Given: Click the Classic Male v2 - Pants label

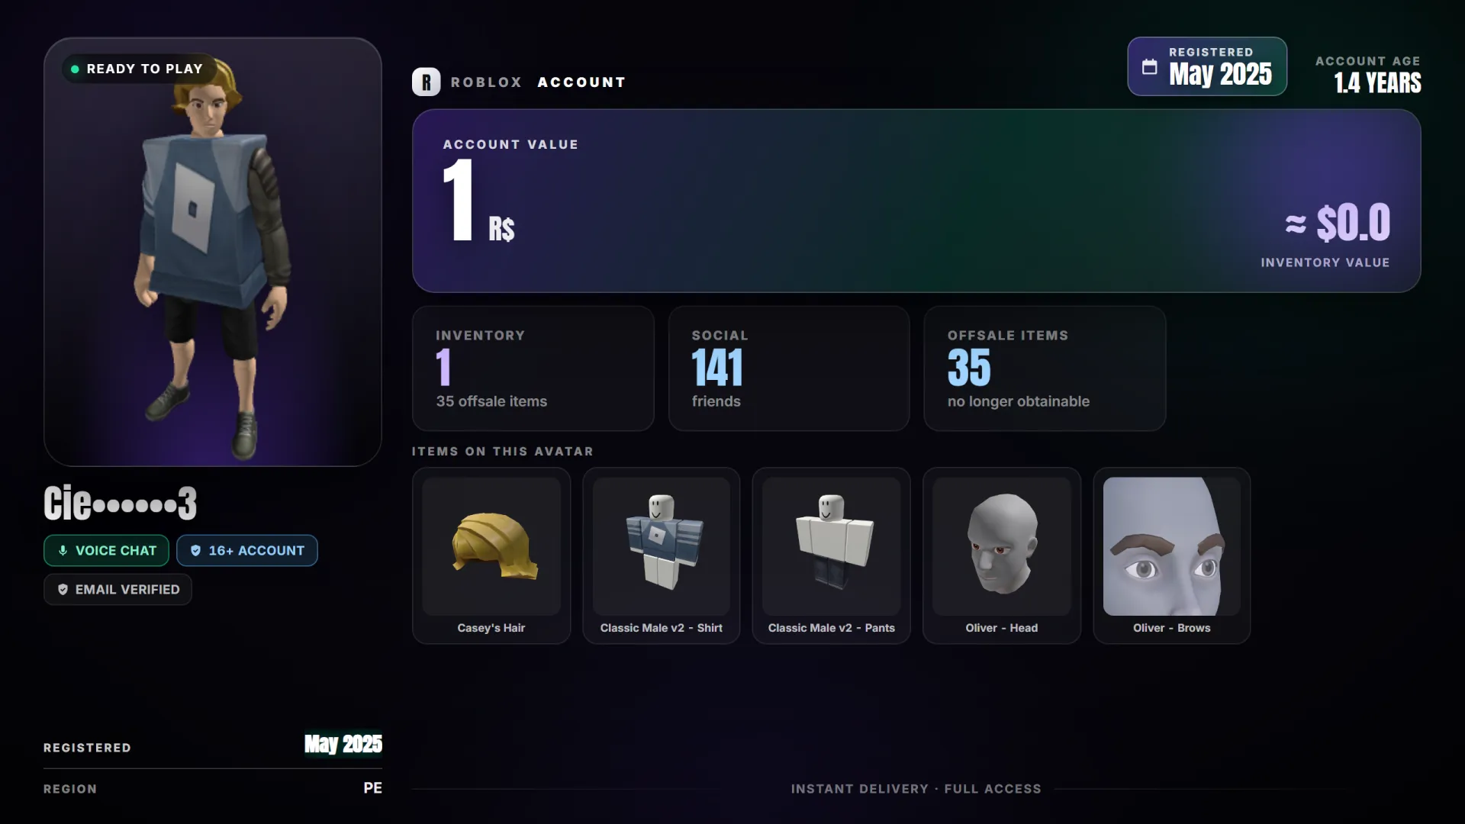Looking at the screenshot, I should (832, 628).
